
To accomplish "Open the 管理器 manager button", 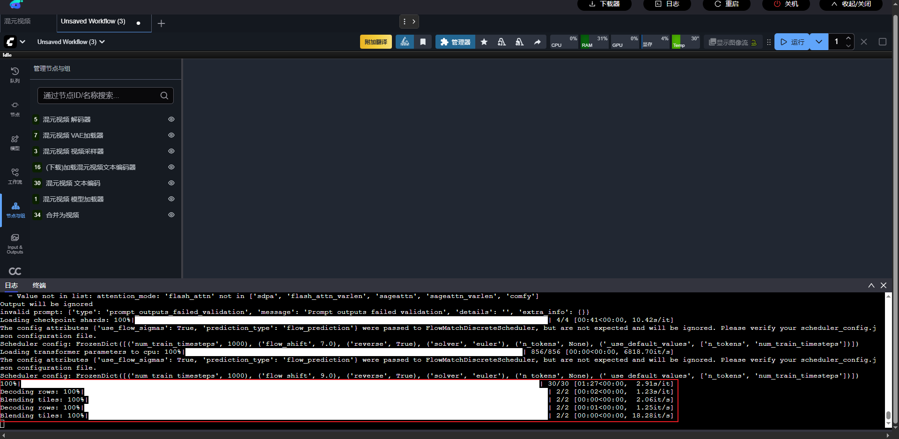I will [x=456, y=42].
